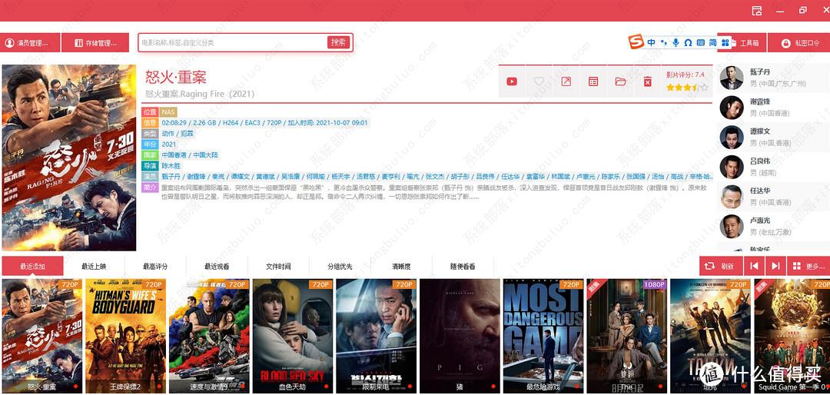Focus the movie name search field
Screen dimensions: 830x395
[x=233, y=42]
